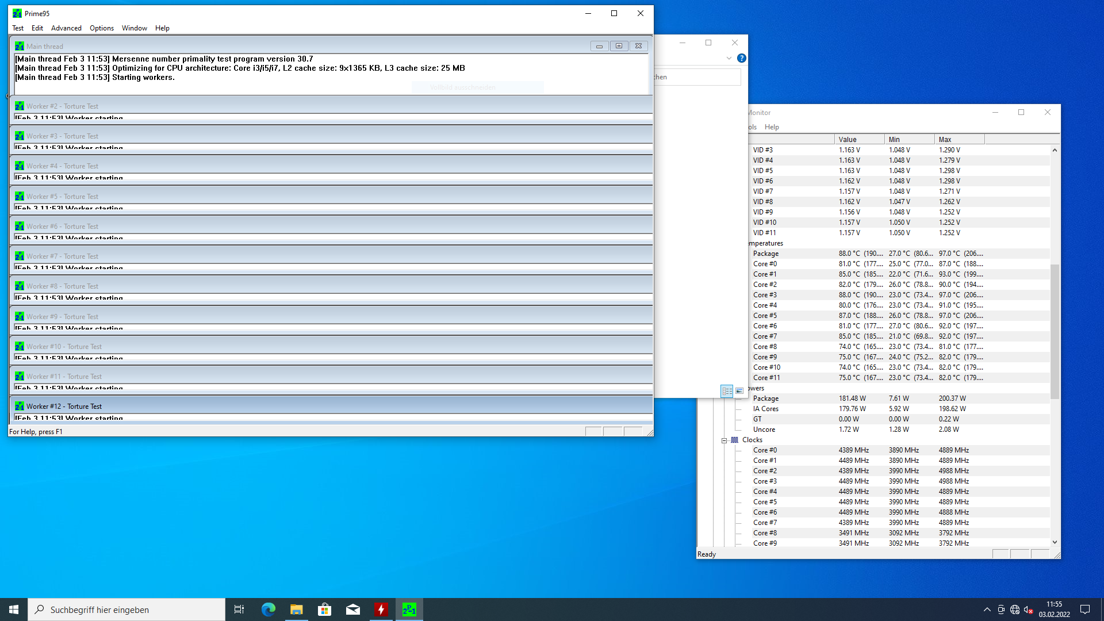
Task: Click the Clocks waveform icon
Action: pos(734,440)
